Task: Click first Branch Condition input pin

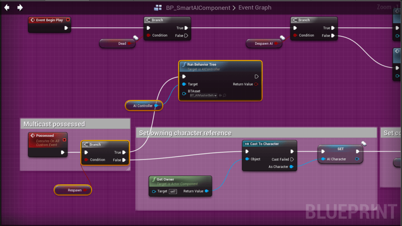Action: pos(148,35)
